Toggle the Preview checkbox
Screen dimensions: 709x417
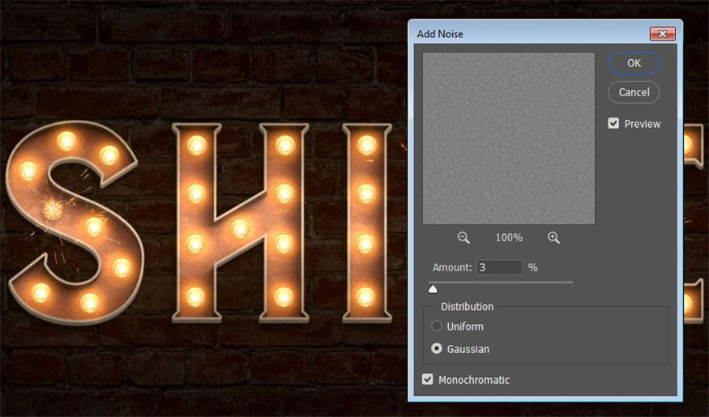pos(613,124)
